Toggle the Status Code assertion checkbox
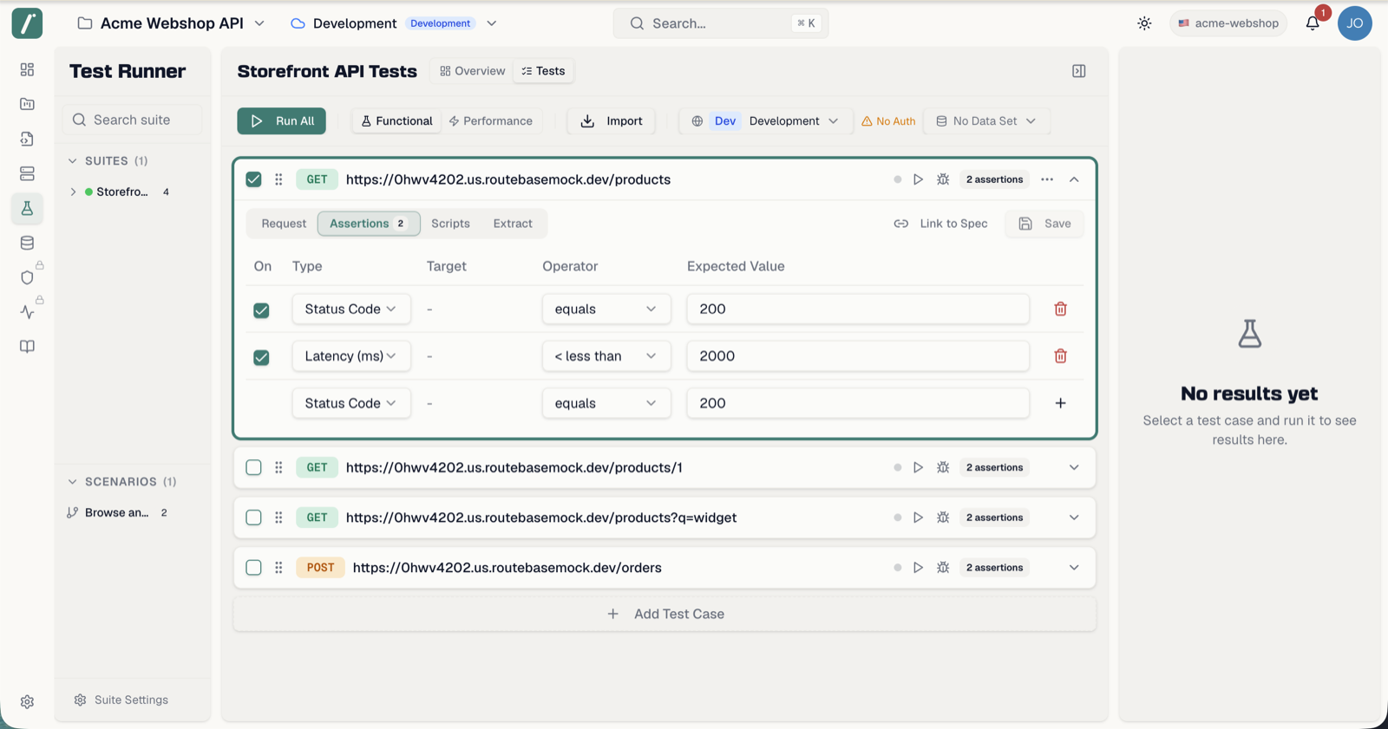Screen dimensions: 1388x729 (261, 309)
